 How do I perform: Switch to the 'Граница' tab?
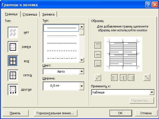click(11, 14)
